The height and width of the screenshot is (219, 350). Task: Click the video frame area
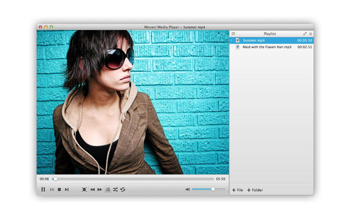[133, 102]
